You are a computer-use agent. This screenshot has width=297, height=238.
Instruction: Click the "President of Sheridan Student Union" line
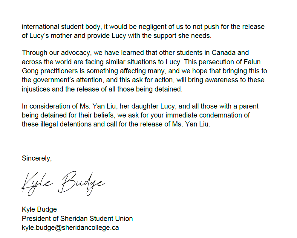pos(77,218)
